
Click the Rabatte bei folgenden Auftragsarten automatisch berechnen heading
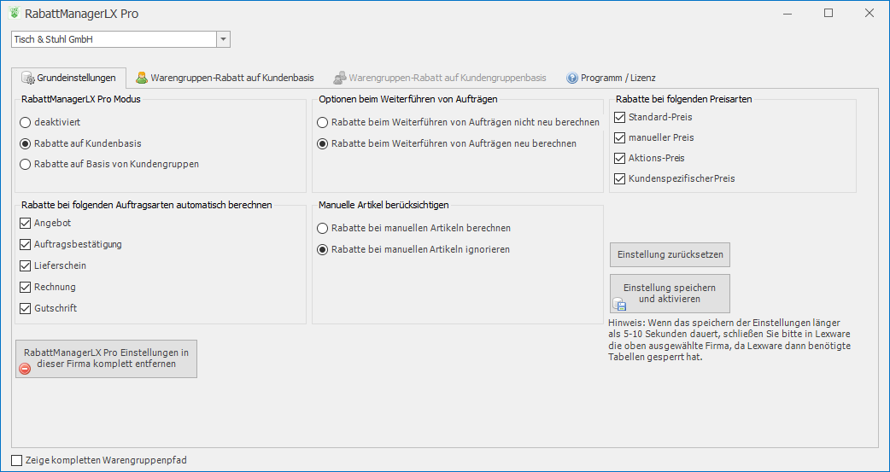coord(146,205)
